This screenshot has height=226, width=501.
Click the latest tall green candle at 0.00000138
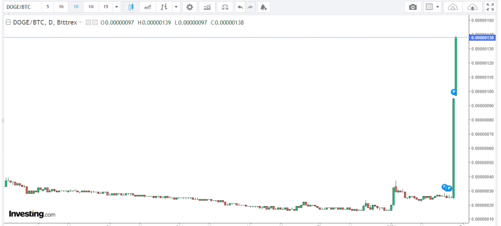(456, 66)
